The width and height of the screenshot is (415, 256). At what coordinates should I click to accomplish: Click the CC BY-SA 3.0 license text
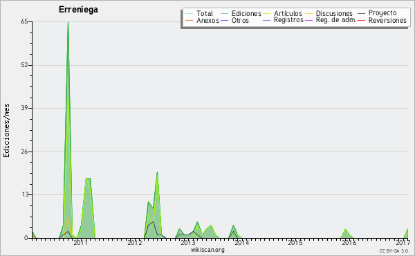(x=394, y=251)
